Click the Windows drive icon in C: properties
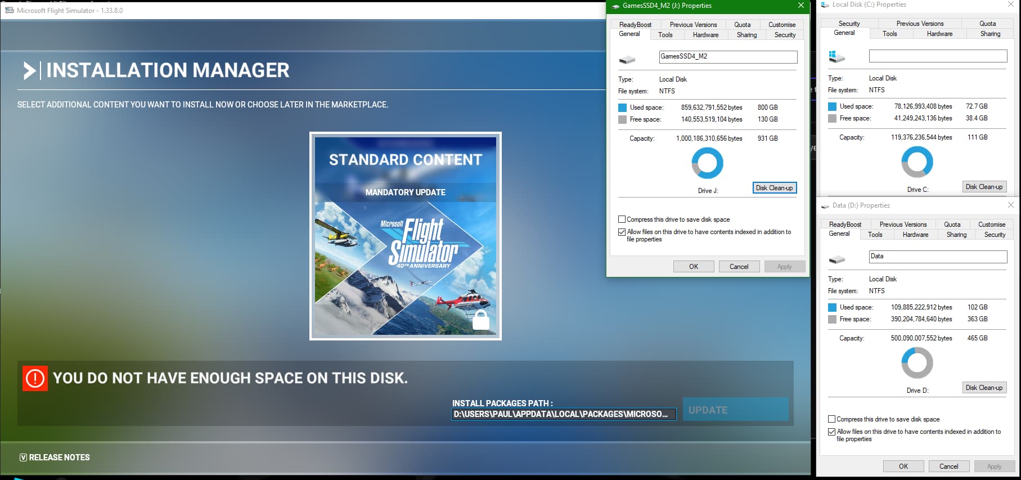This screenshot has height=480, width=1021. coord(836,56)
